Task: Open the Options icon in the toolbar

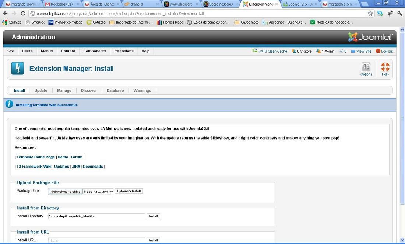Action: [366, 69]
